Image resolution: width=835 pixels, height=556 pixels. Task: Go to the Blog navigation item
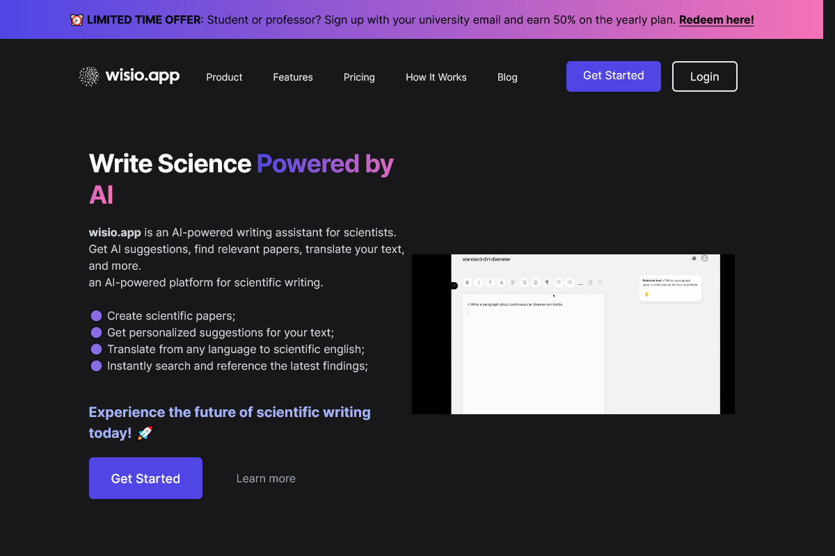[x=507, y=77]
